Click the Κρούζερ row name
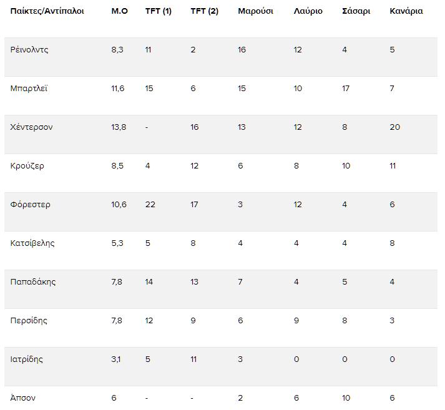This screenshot has width=445, height=410. (x=27, y=166)
